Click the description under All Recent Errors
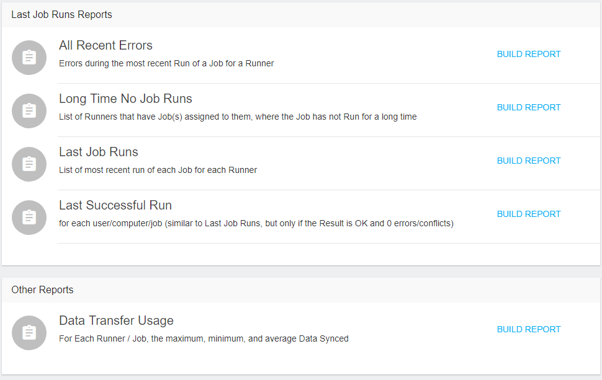602x380 pixels. point(166,63)
